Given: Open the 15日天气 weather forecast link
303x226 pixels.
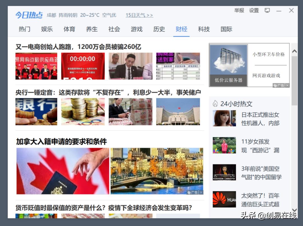Looking at the screenshot, I should click(139, 15).
